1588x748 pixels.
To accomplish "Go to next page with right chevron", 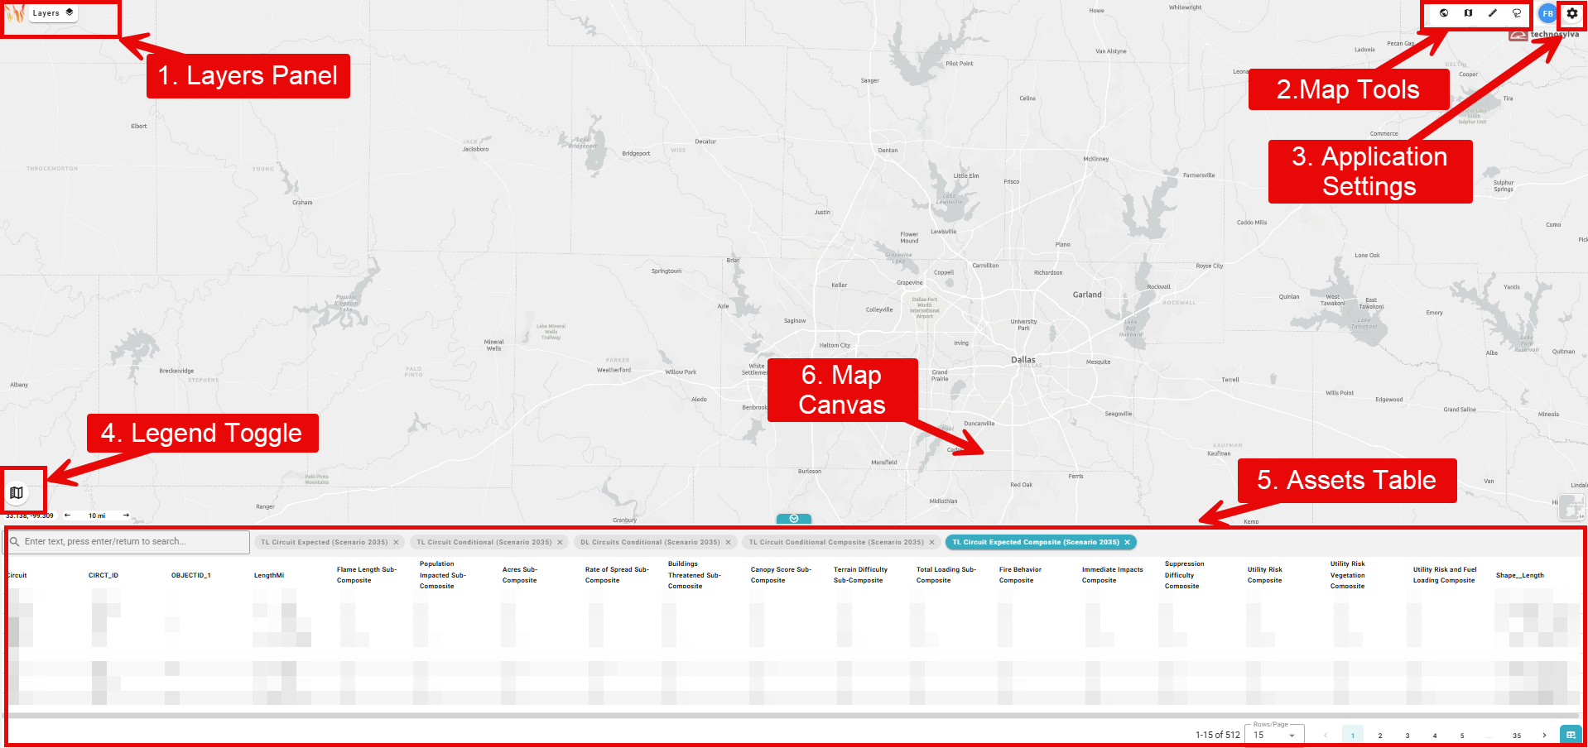I will [x=1544, y=735].
